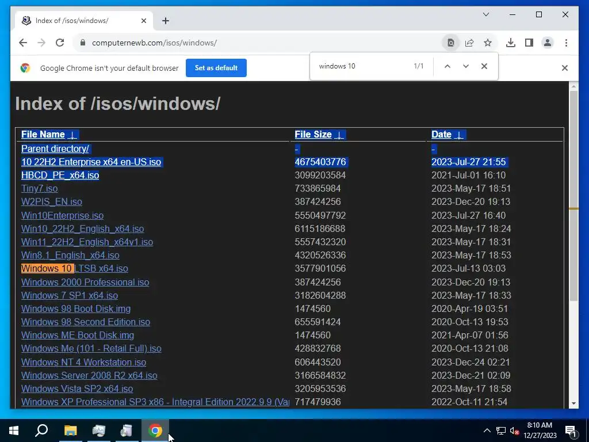Open the Win10Enterprise.iso link
589x442 pixels.
point(62,215)
